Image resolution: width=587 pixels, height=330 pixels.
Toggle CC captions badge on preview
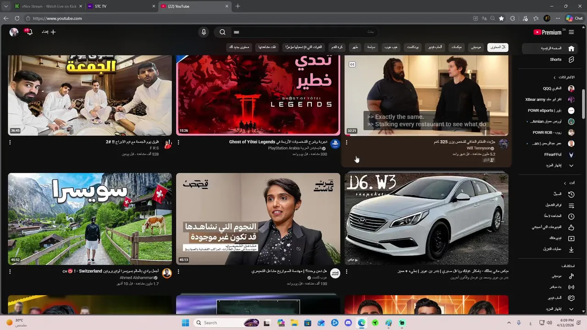(352, 65)
